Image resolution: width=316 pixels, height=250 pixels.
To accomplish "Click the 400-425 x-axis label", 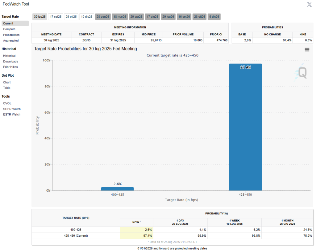I will click(118, 195).
